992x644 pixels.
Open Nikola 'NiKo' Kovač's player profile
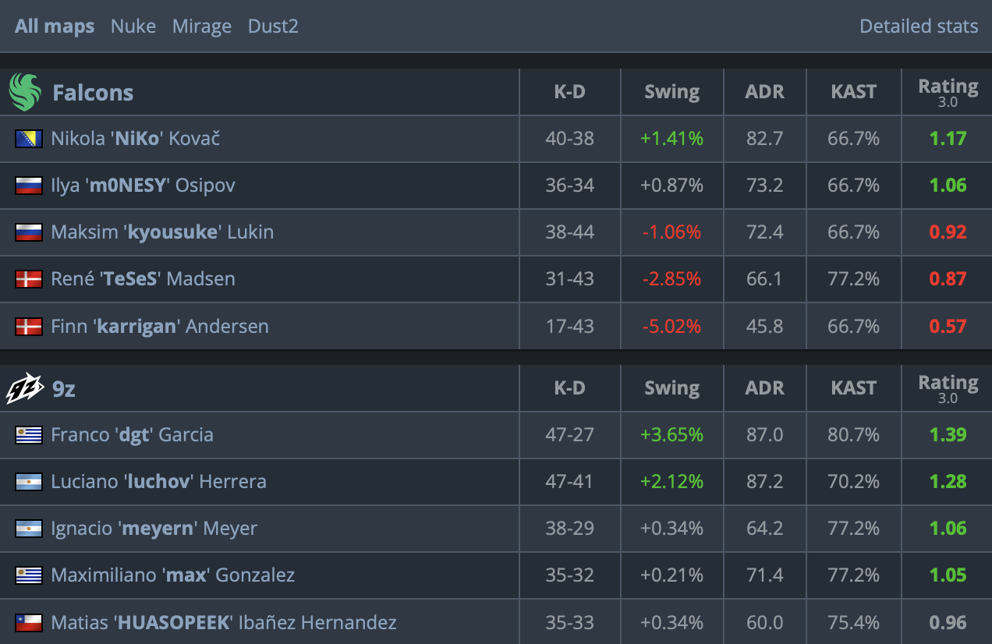tap(136, 139)
